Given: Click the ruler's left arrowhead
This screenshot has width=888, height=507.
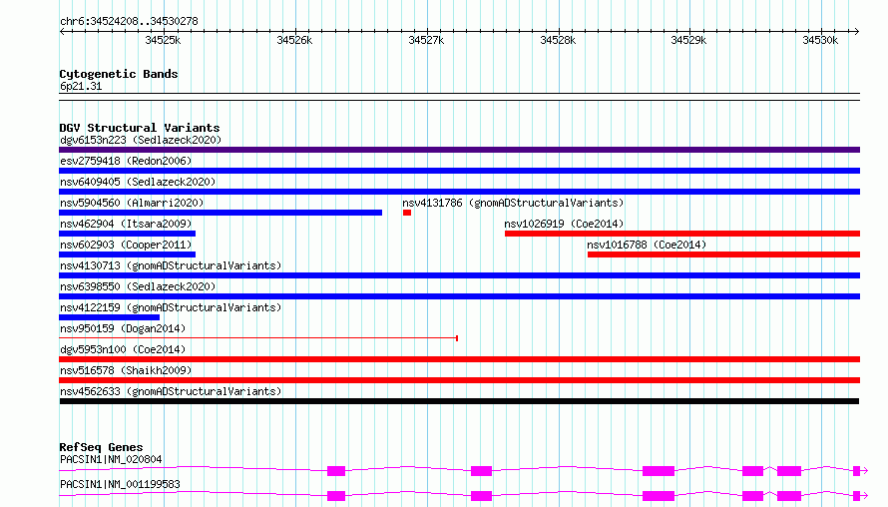Looking at the screenshot, I should coord(63,31).
